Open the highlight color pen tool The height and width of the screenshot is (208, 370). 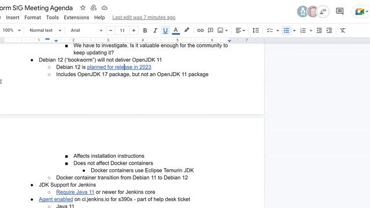click(x=186, y=30)
